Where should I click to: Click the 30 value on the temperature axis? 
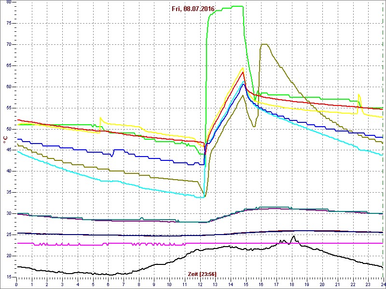(x=9, y=213)
